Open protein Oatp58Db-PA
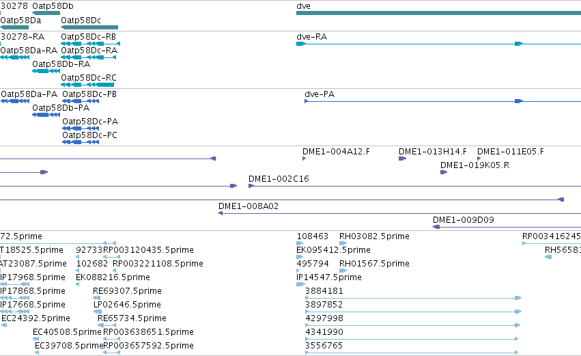The height and width of the screenshot is (356, 581). click(61, 108)
